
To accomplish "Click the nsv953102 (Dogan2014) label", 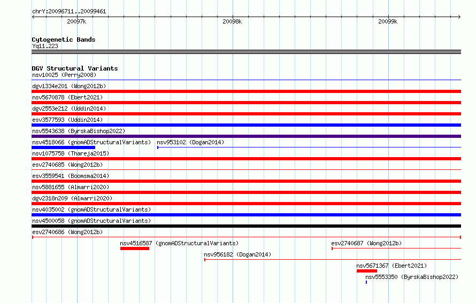I will tap(190, 142).
